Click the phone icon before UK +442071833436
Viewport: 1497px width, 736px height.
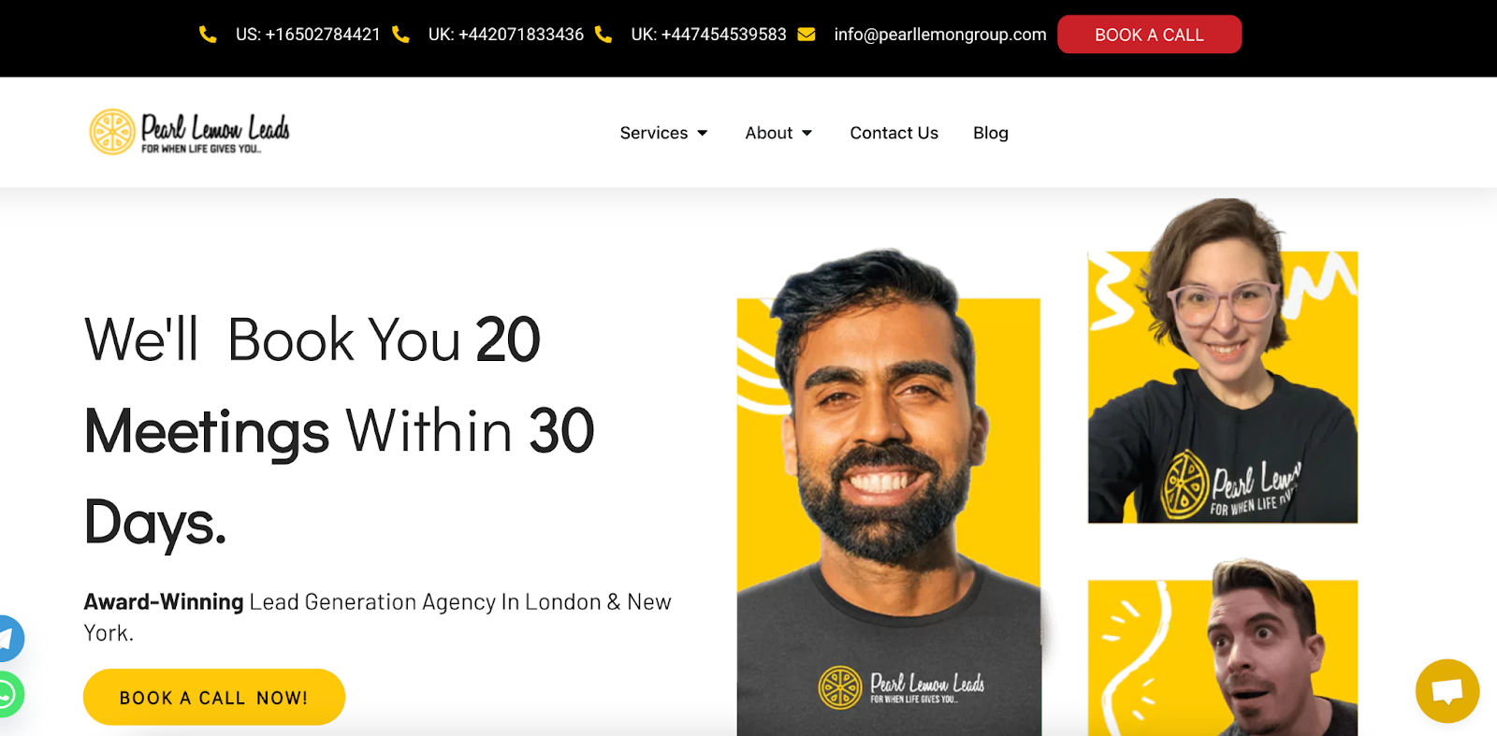point(400,35)
